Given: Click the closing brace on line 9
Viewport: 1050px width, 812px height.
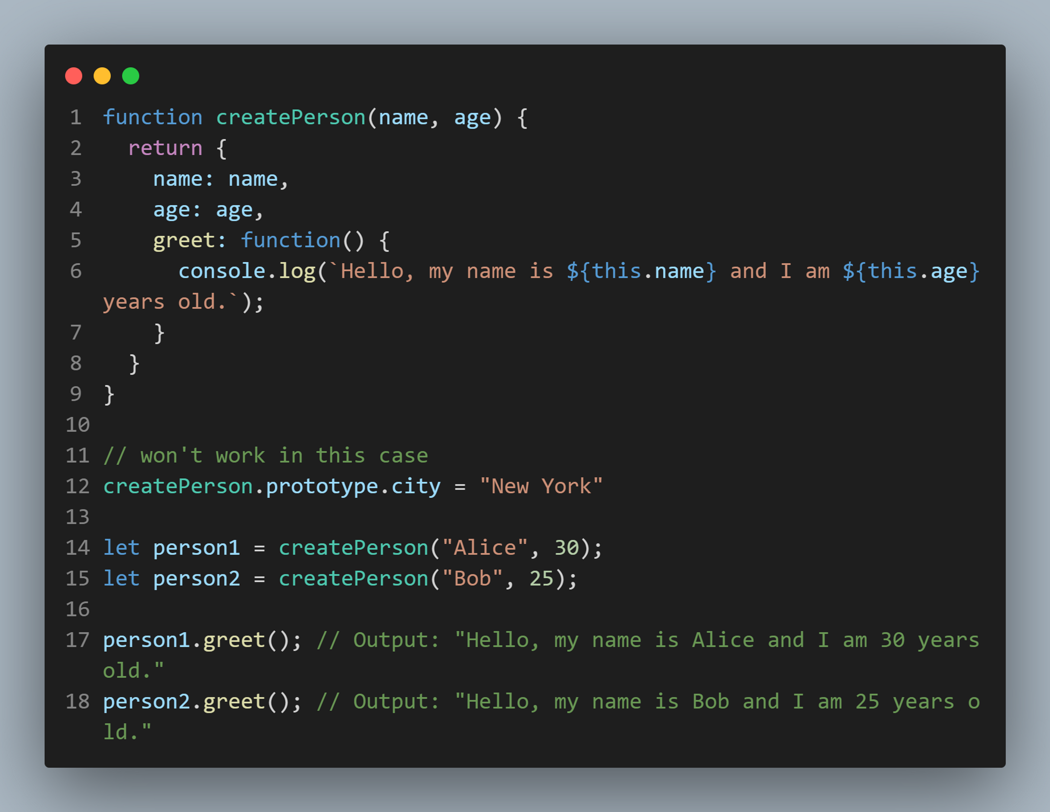Looking at the screenshot, I should (109, 394).
